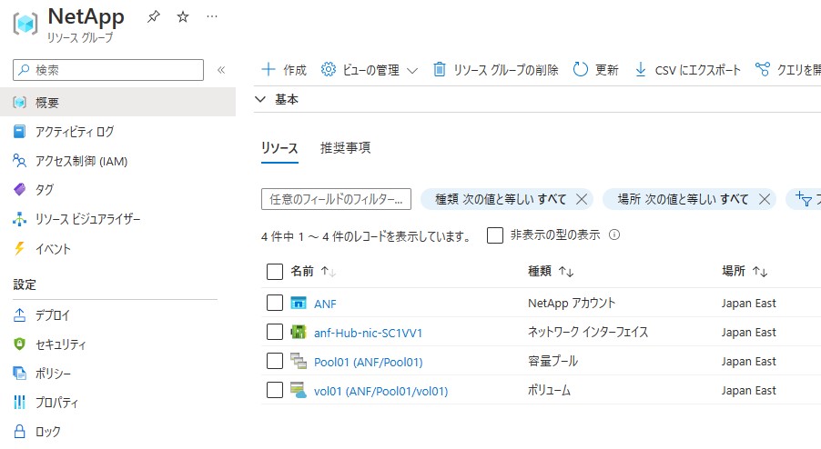The height and width of the screenshot is (449, 821).
Task: Focus the sidebar 検索 search box
Action: [108, 70]
